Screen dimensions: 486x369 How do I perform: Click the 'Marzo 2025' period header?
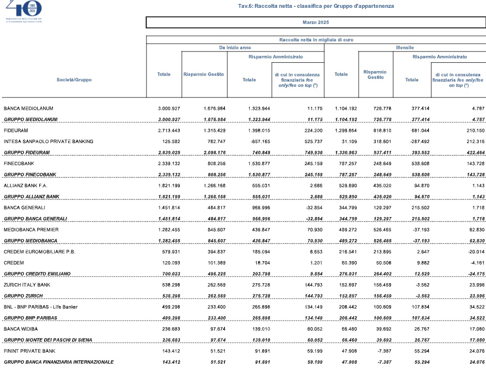tap(316, 23)
